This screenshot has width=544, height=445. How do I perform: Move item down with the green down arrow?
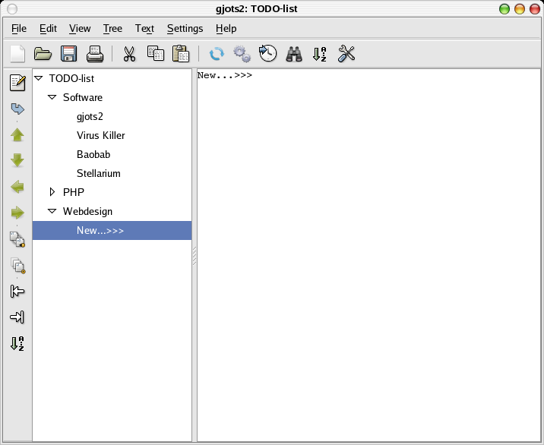[x=17, y=160]
